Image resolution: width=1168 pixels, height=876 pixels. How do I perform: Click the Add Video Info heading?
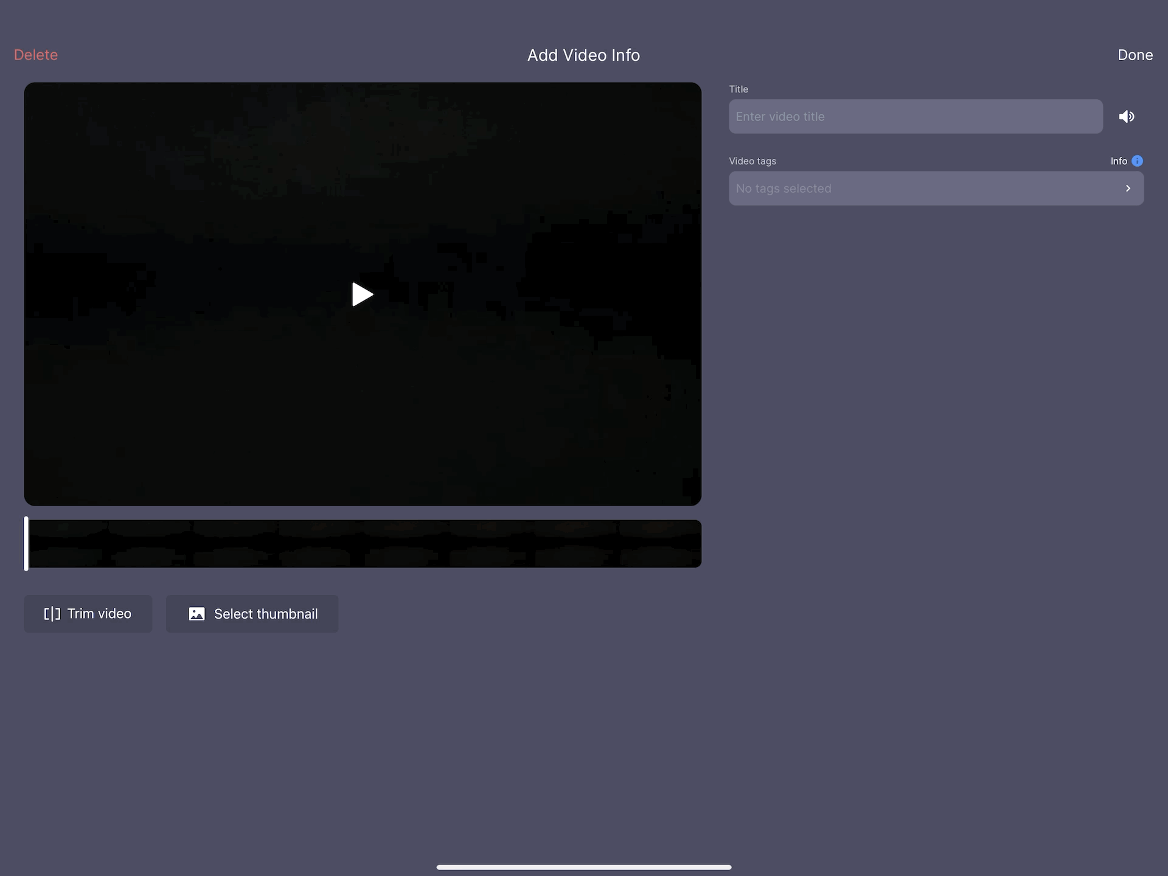583,55
